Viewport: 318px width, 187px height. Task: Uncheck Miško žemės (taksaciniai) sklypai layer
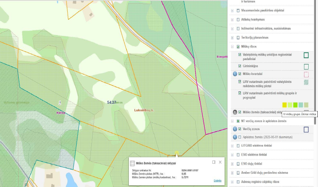point(240,112)
